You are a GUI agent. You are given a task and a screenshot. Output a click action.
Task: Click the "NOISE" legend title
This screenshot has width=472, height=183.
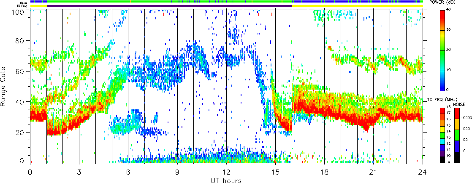coord(459,104)
